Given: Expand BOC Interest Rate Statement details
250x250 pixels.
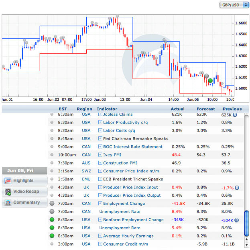Looking at the screenshot, I should [x=100, y=146].
